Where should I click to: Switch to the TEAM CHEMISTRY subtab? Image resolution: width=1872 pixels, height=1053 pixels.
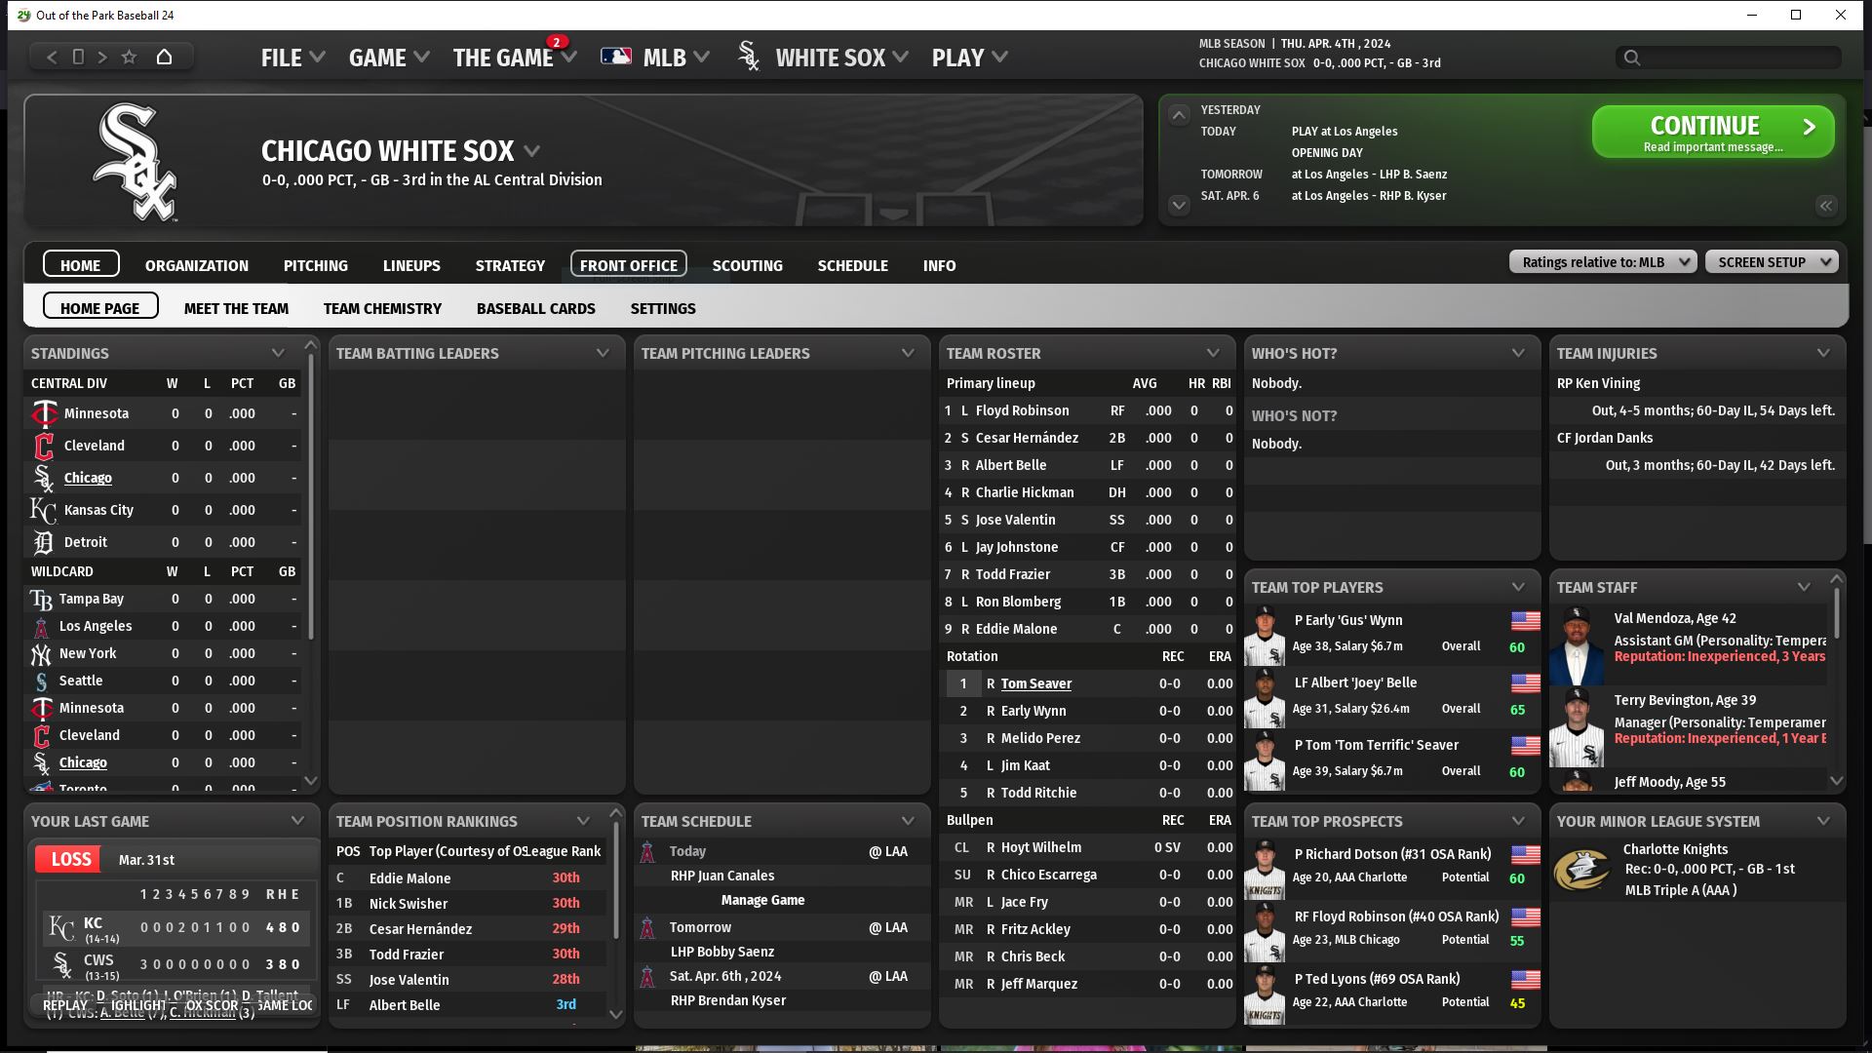(x=382, y=309)
